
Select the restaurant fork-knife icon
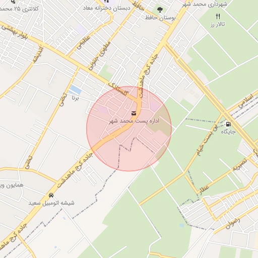click(218, 16)
